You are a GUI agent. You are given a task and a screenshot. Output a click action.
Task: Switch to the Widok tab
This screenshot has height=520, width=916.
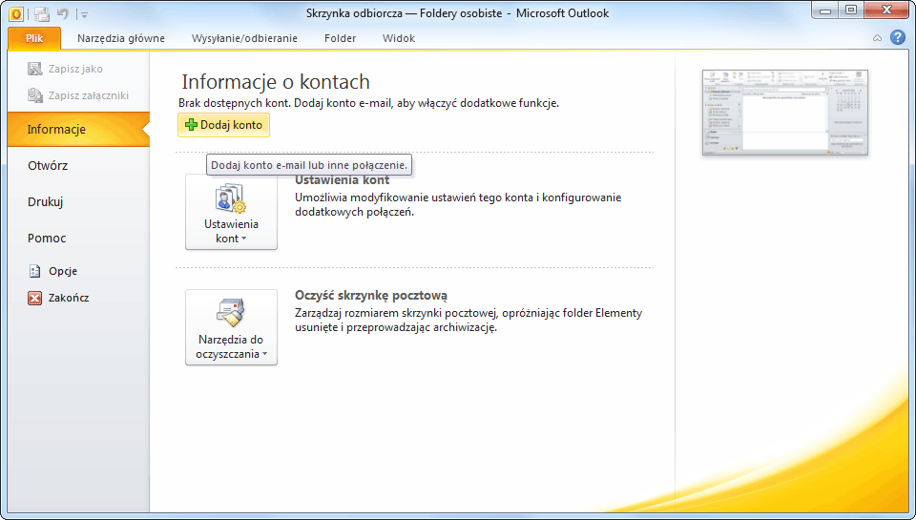[x=399, y=38]
